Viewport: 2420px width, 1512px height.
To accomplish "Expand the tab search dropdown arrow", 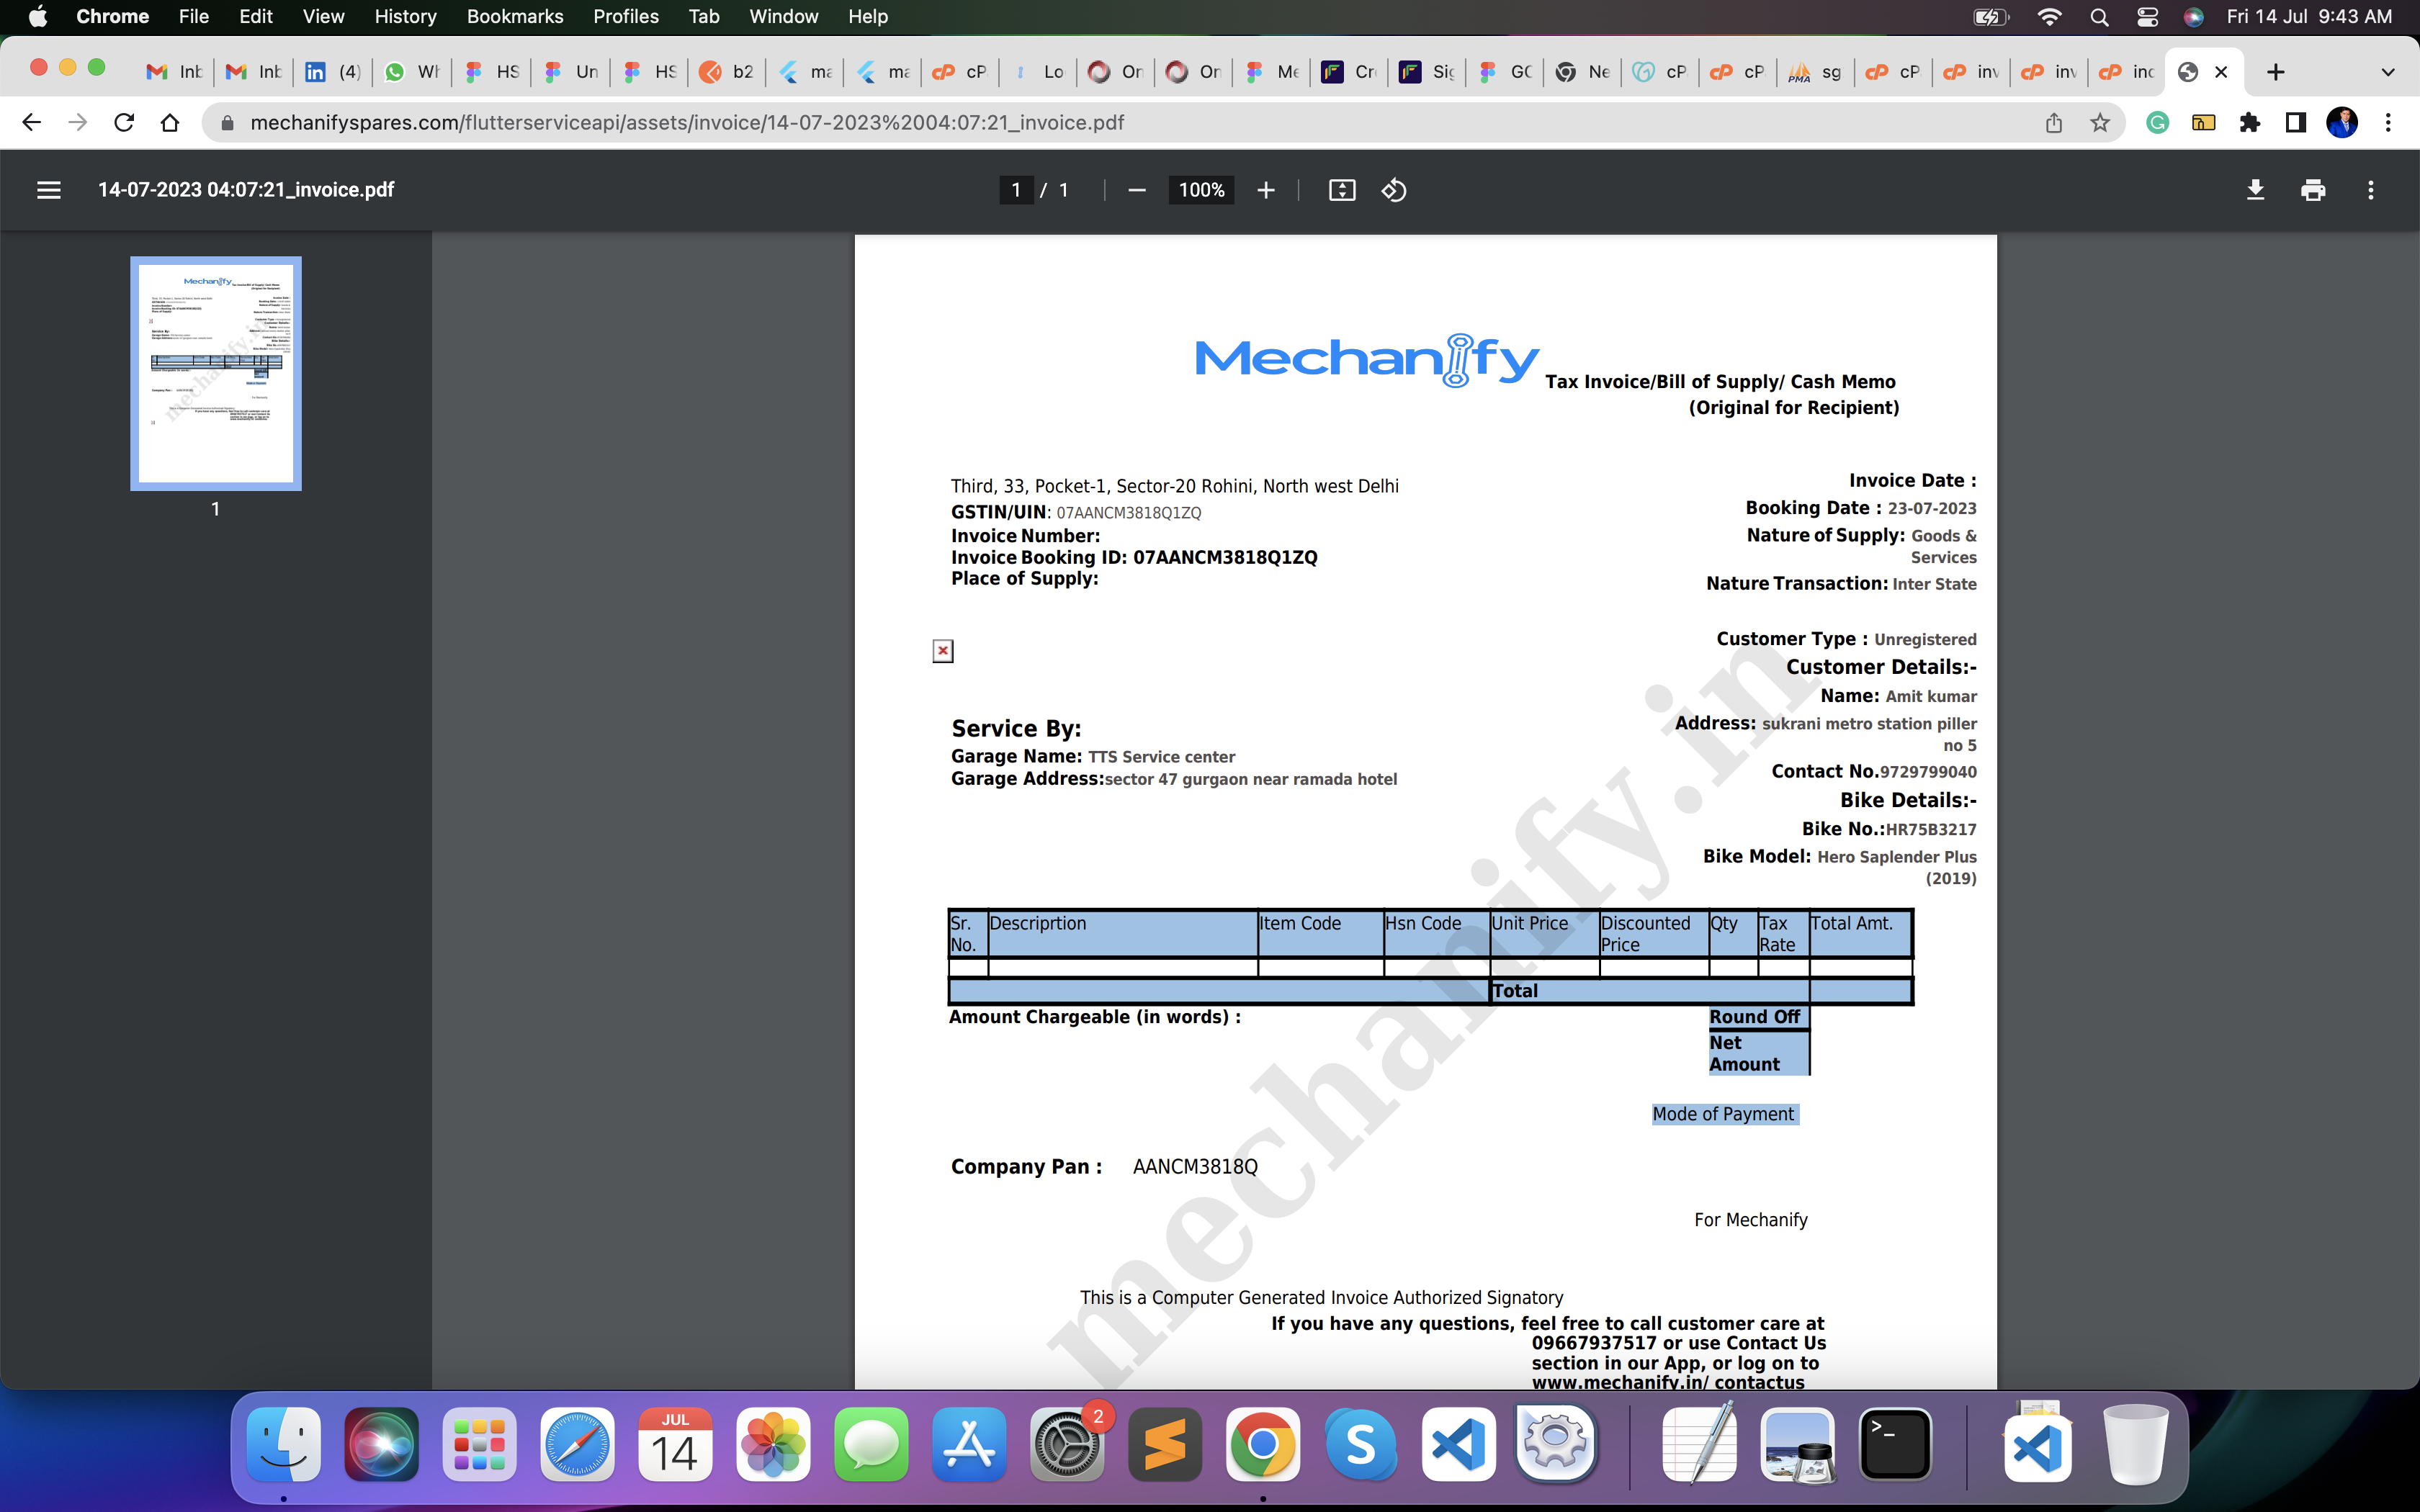I will (2388, 72).
